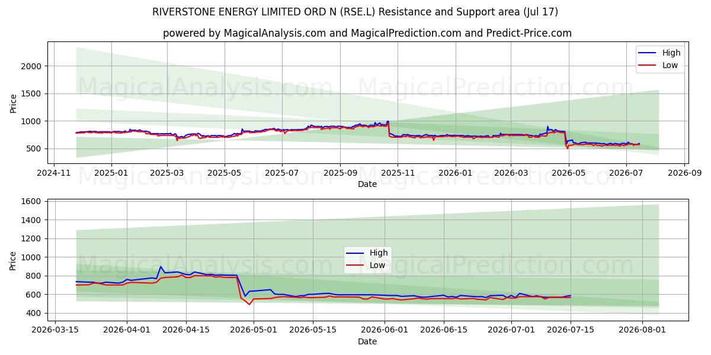The image size is (711, 355).
Task: Click top chart x-axis label '2025-05'
Action: pos(224,173)
